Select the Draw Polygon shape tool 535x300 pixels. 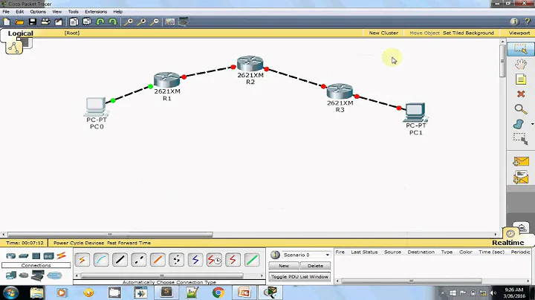click(x=519, y=124)
